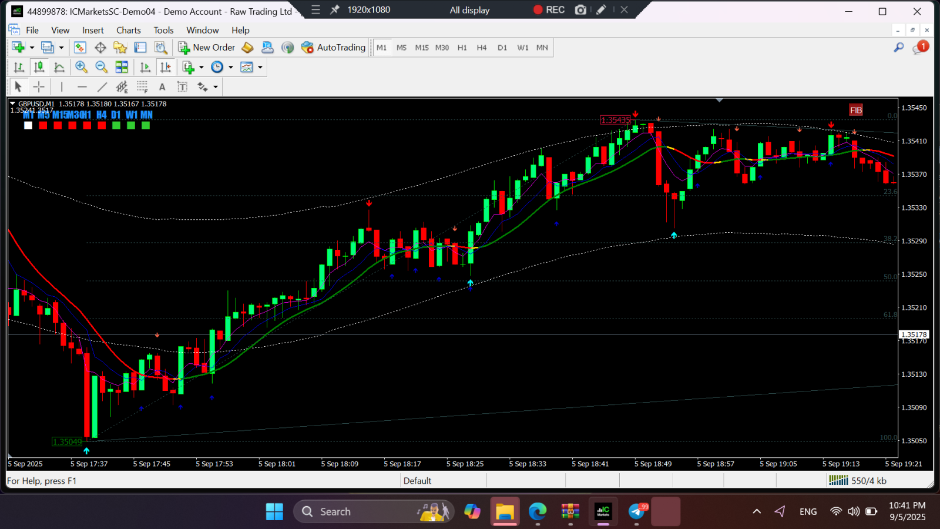This screenshot has width=940, height=529.
Task: Select the Horizontal Line drawing tool
Action: [82, 86]
